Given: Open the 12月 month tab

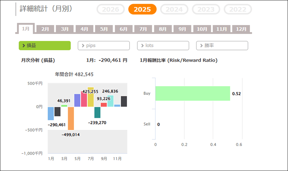Looking at the screenshot, I should pyautogui.click(x=241, y=29).
